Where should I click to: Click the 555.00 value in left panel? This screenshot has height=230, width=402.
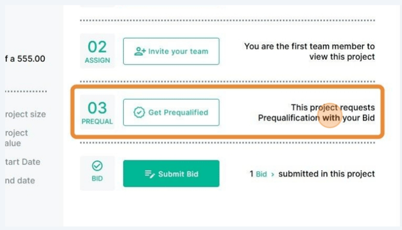click(x=32, y=59)
